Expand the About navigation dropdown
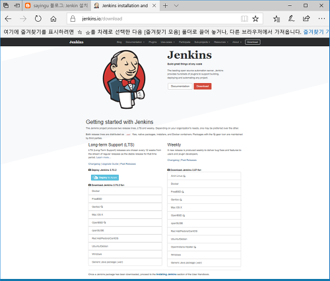Viewport: 330px width, 281px height. (x=237, y=42)
